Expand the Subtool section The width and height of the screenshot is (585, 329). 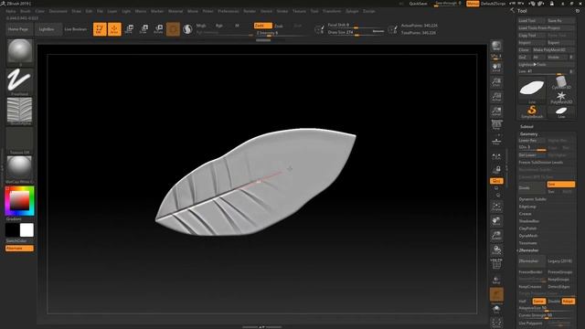click(526, 127)
